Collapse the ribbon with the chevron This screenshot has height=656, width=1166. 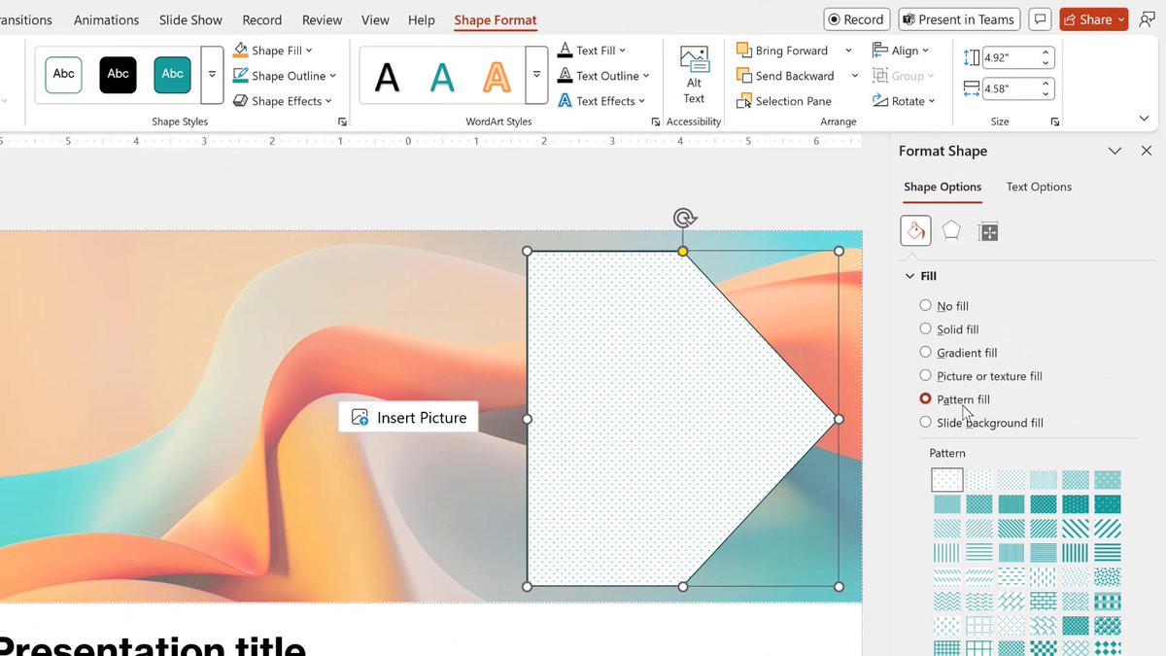[x=1144, y=119]
